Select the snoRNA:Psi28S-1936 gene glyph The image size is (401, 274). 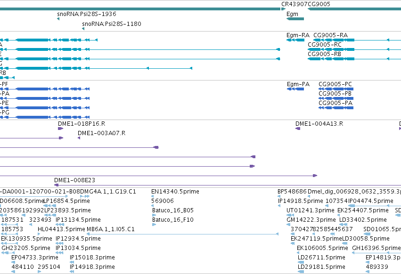point(58,19)
